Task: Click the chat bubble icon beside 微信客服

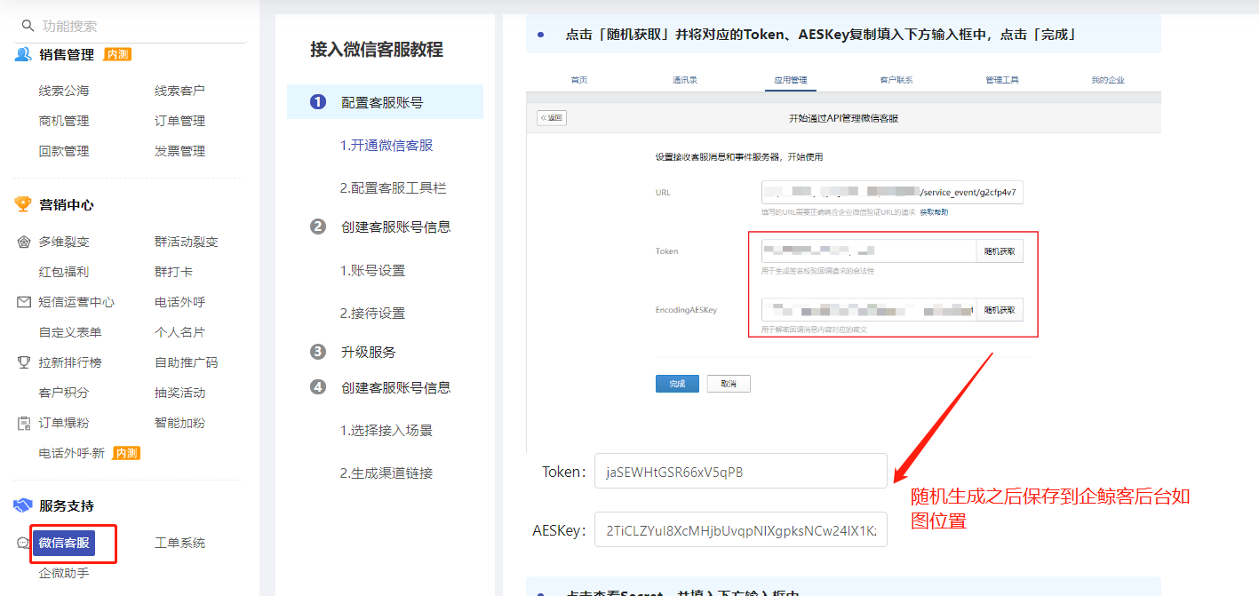Action: click(x=24, y=543)
